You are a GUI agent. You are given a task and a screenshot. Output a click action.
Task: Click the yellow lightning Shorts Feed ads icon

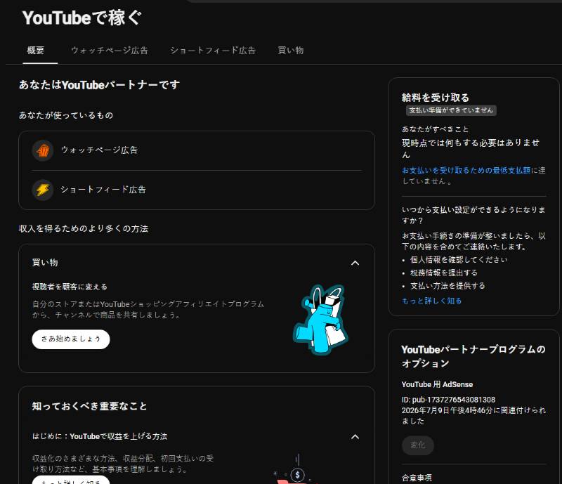tap(43, 190)
